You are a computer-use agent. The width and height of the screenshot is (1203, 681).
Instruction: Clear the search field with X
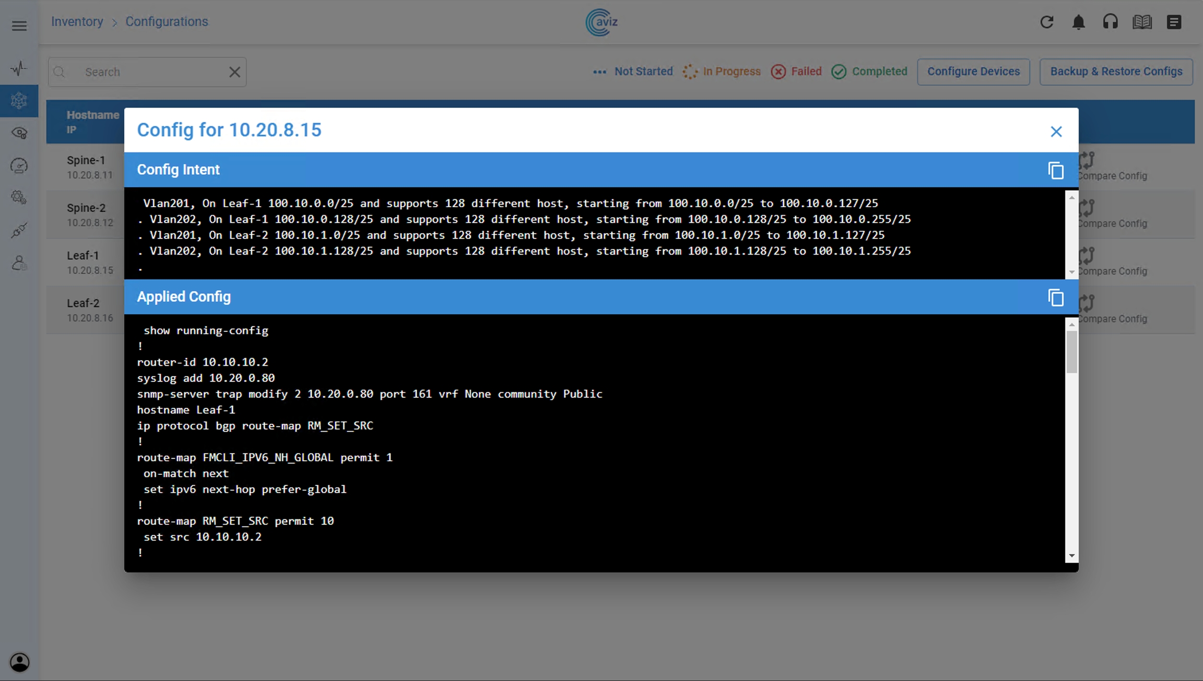click(x=234, y=72)
